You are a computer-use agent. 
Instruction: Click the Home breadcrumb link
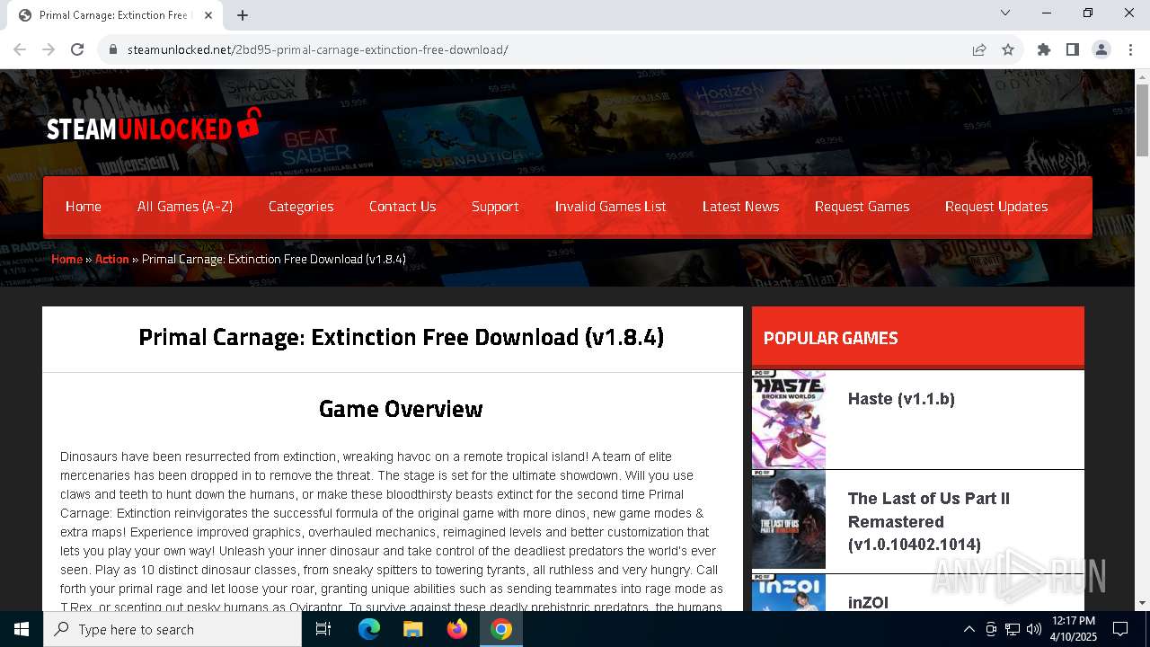tap(66, 259)
